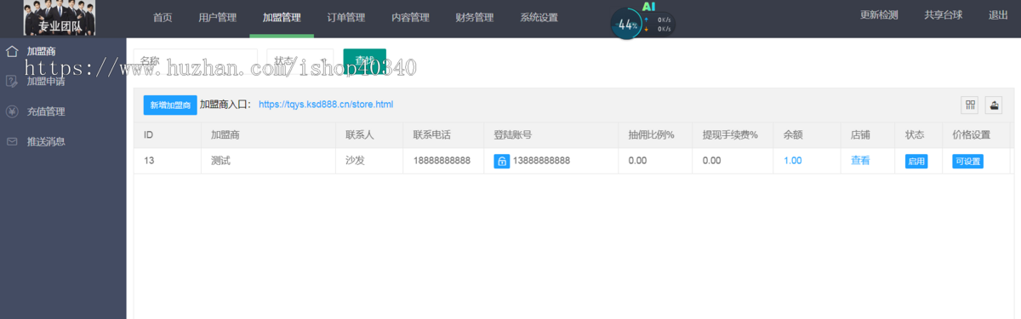
Task: Click the ID column header
Action: pyautogui.click(x=149, y=135)
